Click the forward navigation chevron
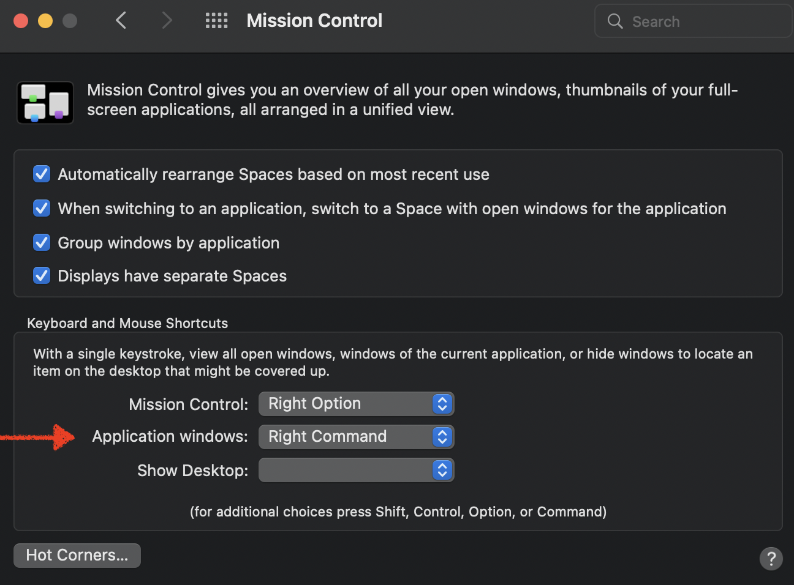This screenshot has width=794, height=585. (167, 21)
